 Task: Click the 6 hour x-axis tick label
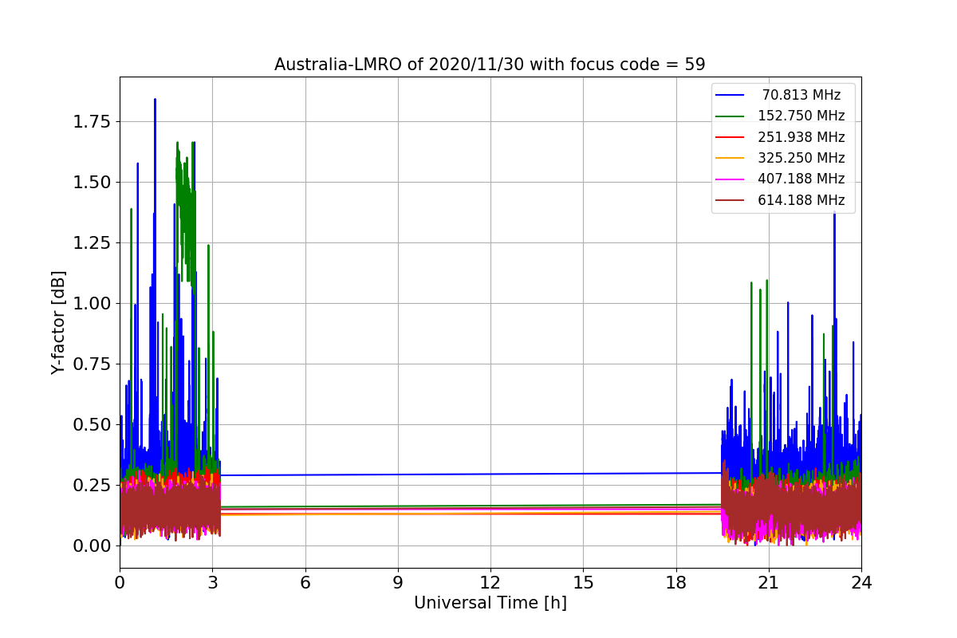click(x=305, y=582)
